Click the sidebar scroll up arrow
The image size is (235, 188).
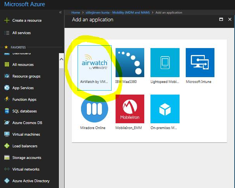pyautogui.click(x=61, y=59)
